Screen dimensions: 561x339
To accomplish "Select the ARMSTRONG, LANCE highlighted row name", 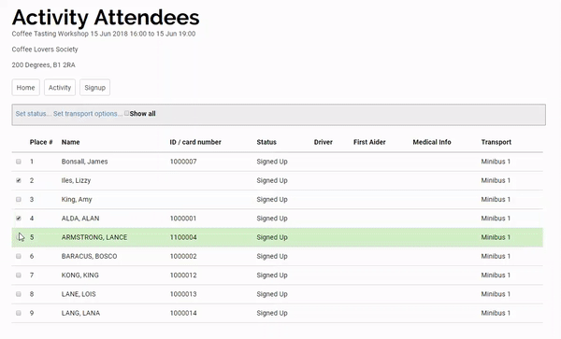I will coord(94,237).
